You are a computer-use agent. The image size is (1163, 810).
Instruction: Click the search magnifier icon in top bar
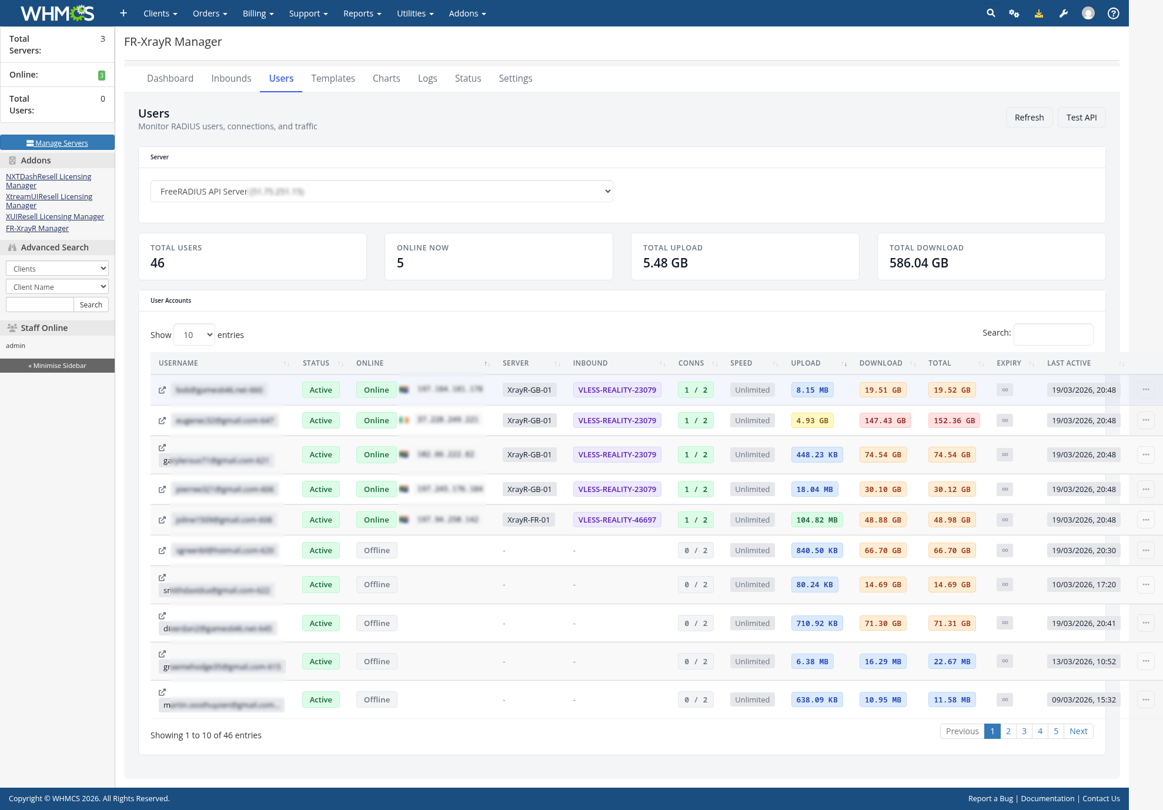pos(991,13)
